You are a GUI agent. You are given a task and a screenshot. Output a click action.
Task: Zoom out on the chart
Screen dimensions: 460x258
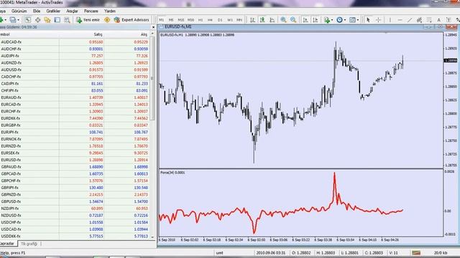pyautogui.click(x=293, y=20)
